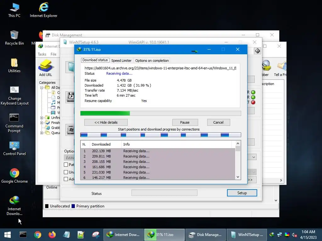Click right arrow of IDM horizontal scrollbar

tap(281, 180)
